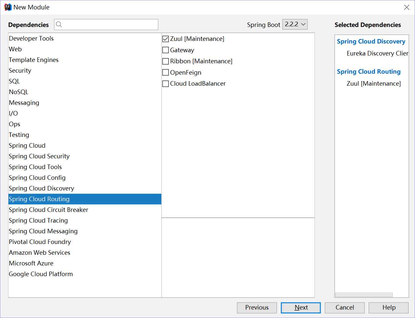Enable Cloud LoadBalancer dependency
The width and height of the screenshot is (415, 318).
pyautogui.click(x=166, y=84)
